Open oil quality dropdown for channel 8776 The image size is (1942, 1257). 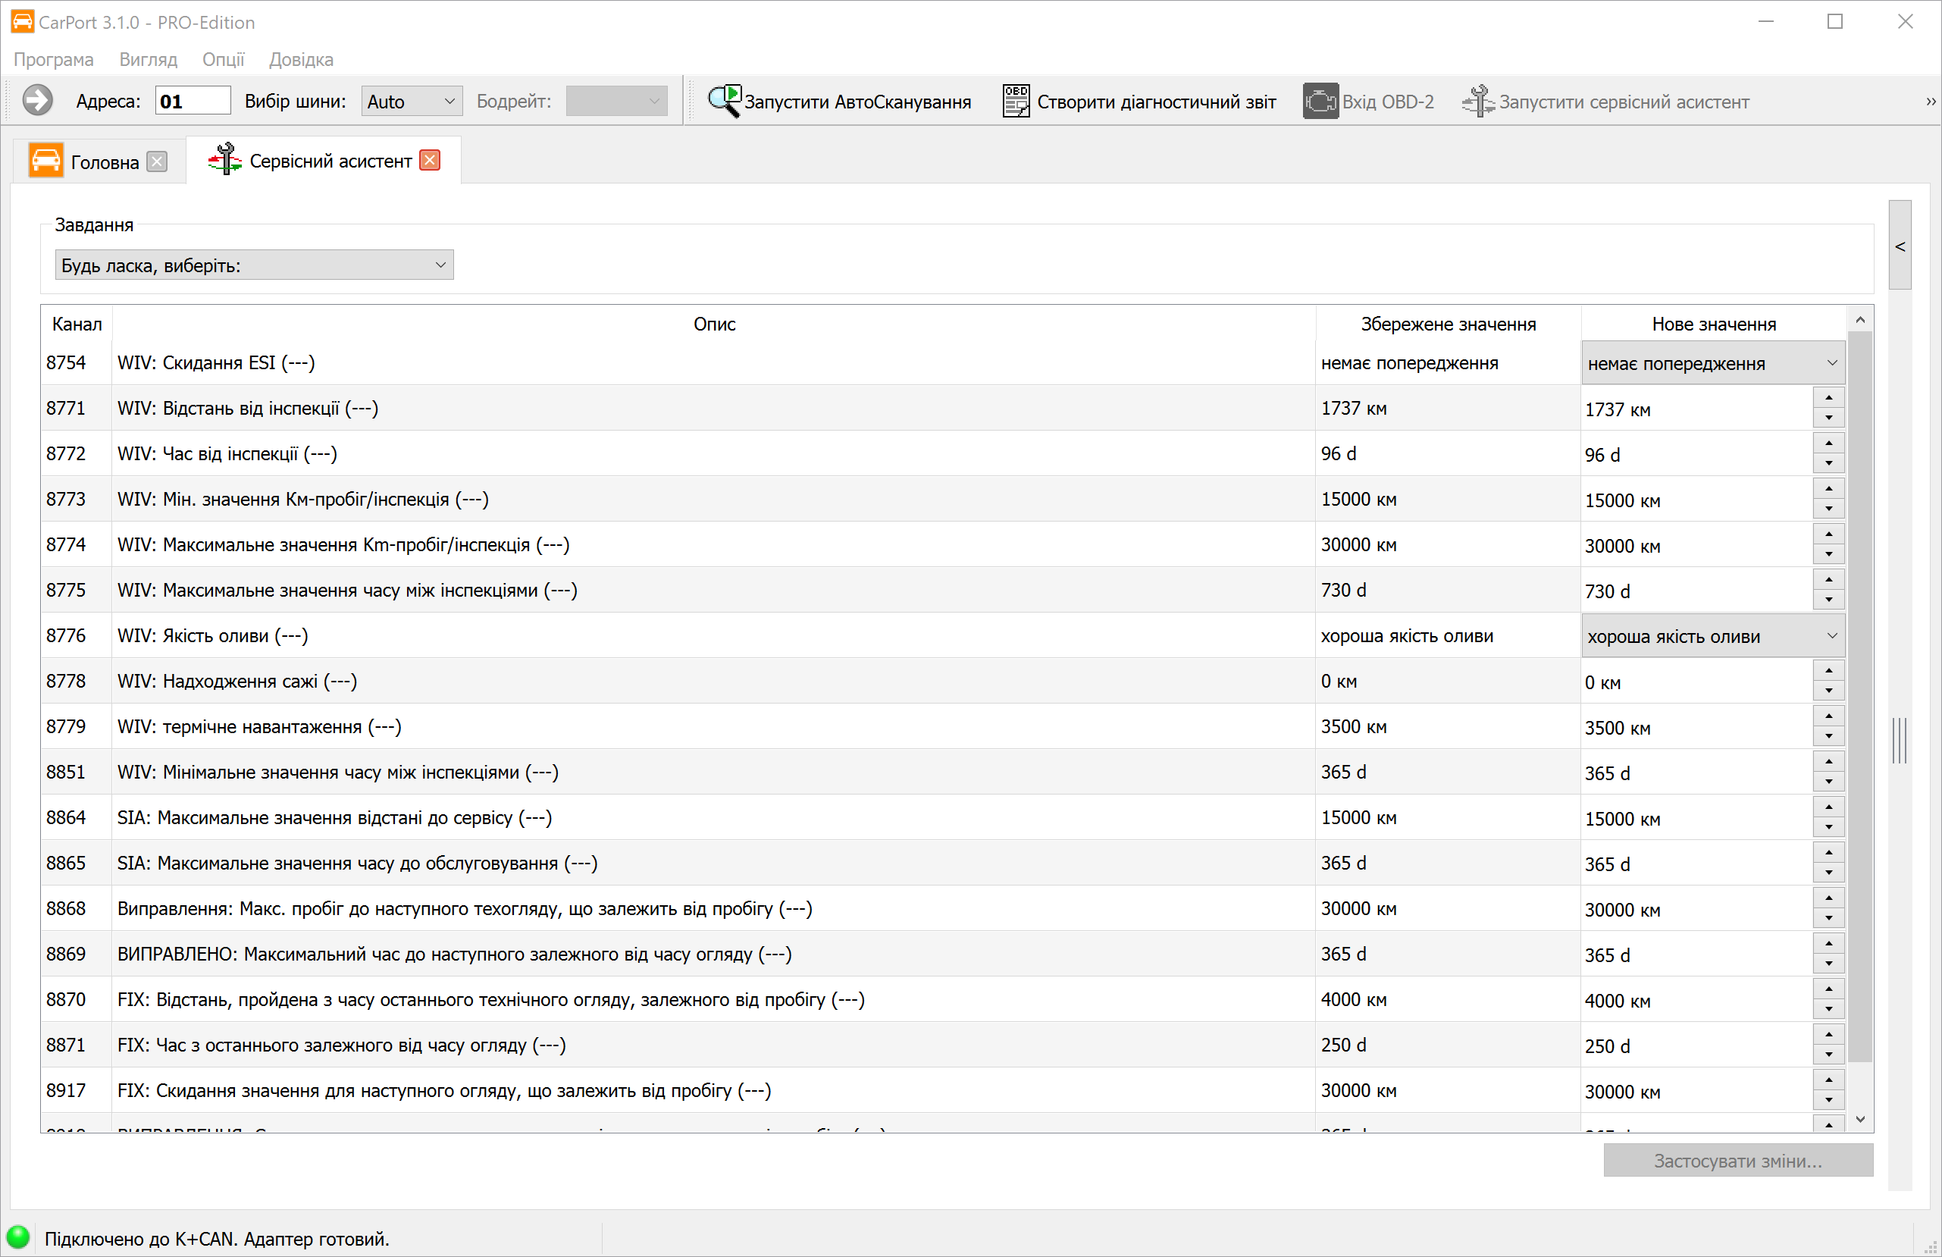[1713, 636]
